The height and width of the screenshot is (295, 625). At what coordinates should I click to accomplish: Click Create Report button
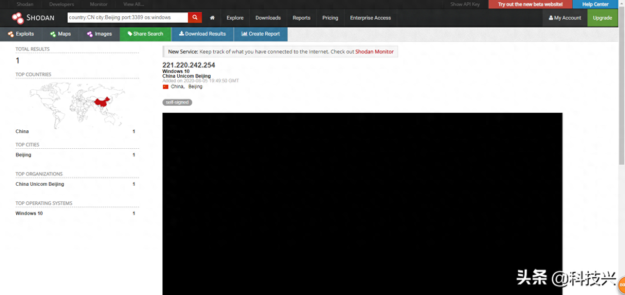(261, 34)
